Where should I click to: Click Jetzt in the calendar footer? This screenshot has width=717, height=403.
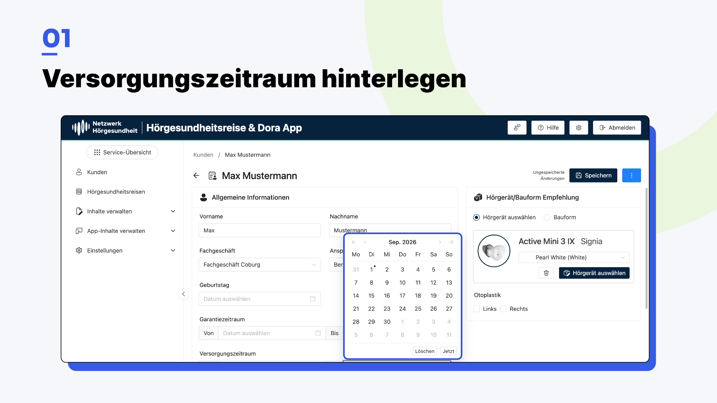point(448,351)
